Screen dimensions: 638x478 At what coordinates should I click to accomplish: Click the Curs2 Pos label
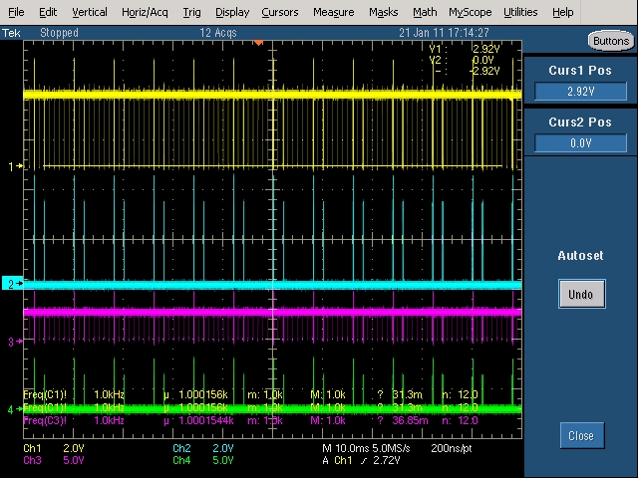point(580,122)
